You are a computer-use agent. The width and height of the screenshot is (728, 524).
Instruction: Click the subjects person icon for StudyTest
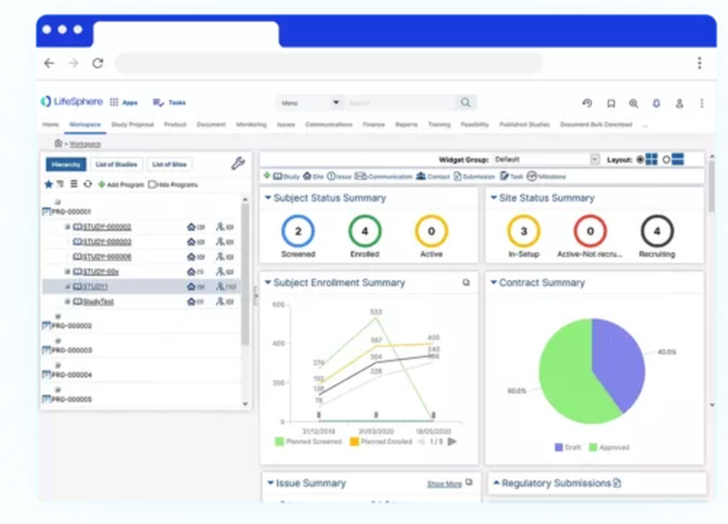tap(220, 302)
